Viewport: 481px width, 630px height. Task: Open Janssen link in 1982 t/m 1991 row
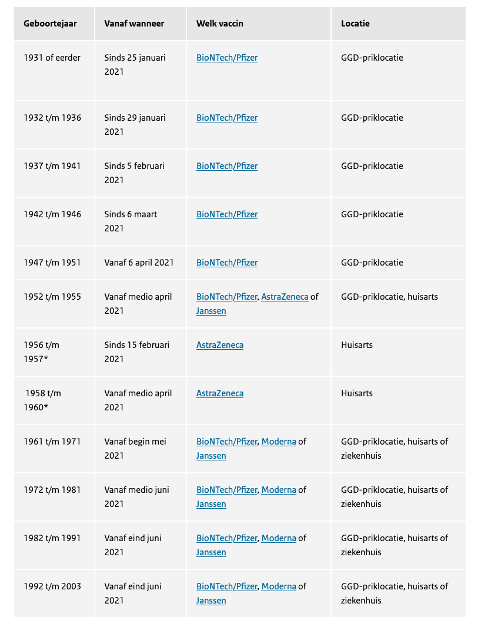211,552
